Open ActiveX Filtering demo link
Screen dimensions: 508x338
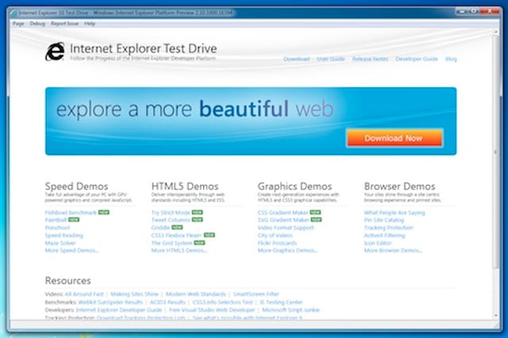click(384, 236)
